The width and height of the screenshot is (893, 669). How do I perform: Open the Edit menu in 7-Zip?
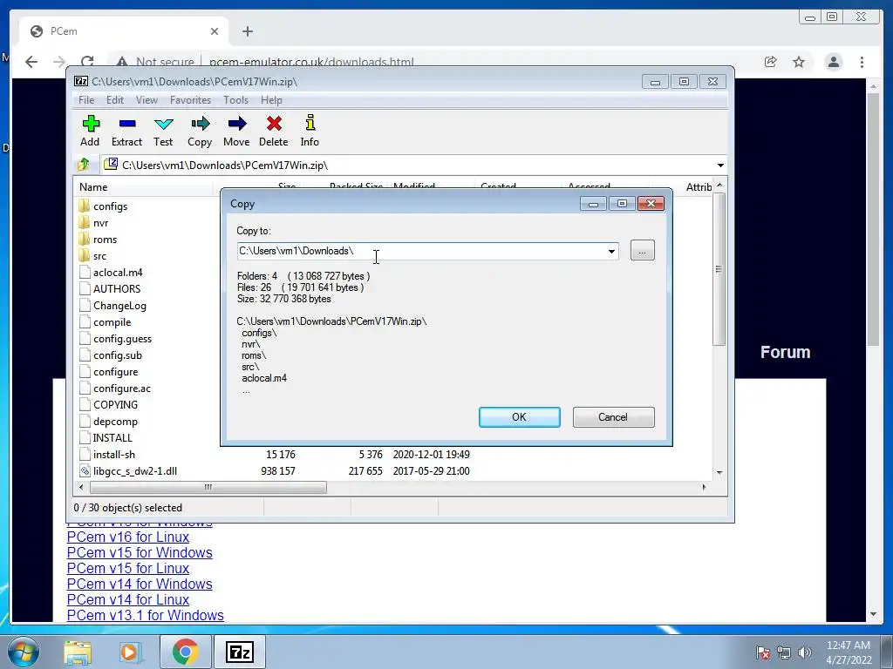point(115,100)
